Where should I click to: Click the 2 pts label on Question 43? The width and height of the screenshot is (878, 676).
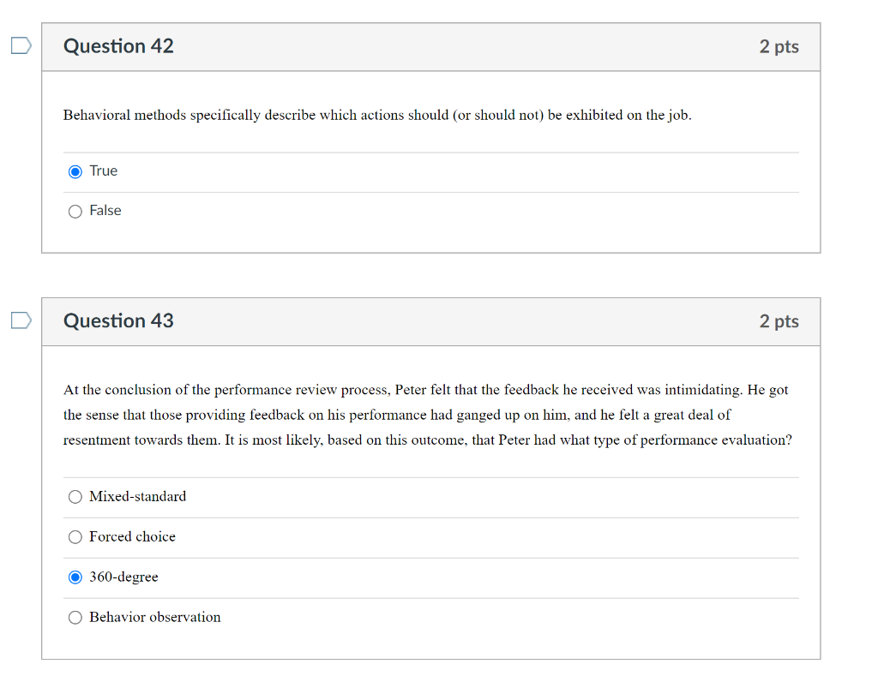coord(779,321)
